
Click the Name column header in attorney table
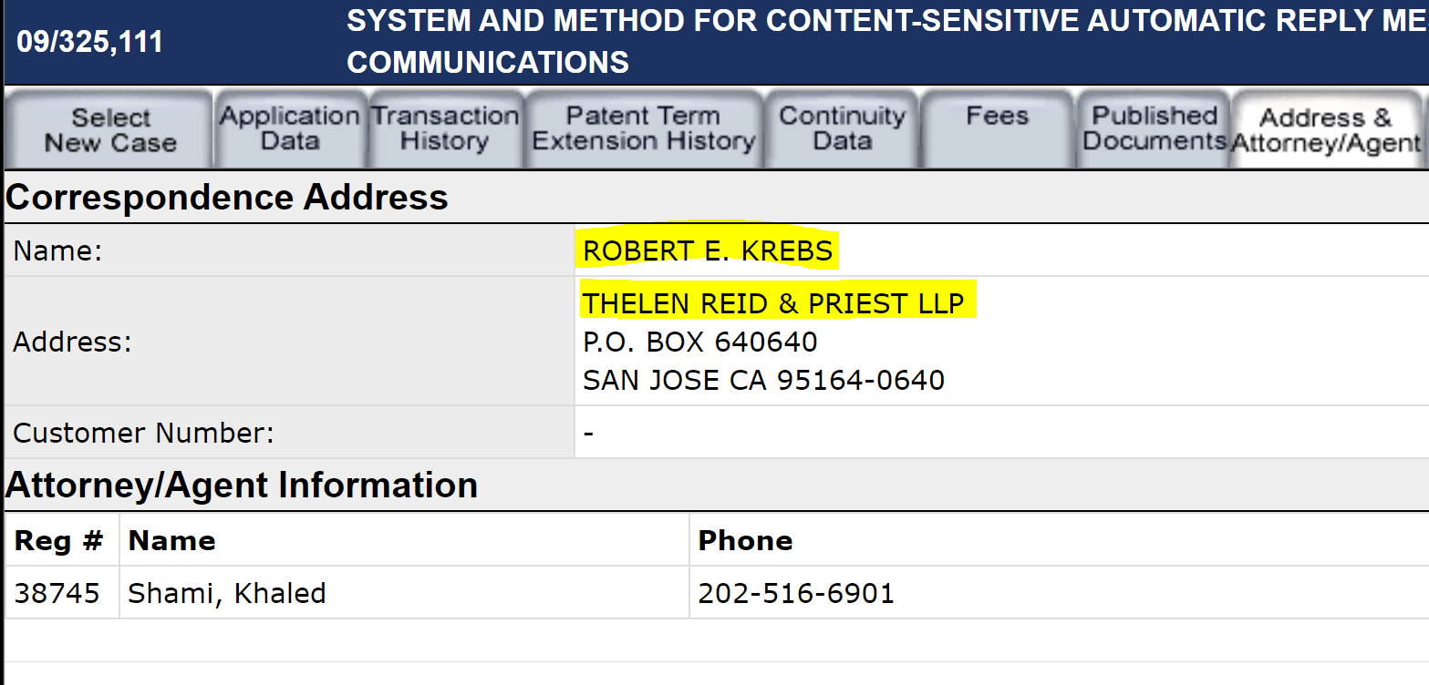[x=172, y=540]
